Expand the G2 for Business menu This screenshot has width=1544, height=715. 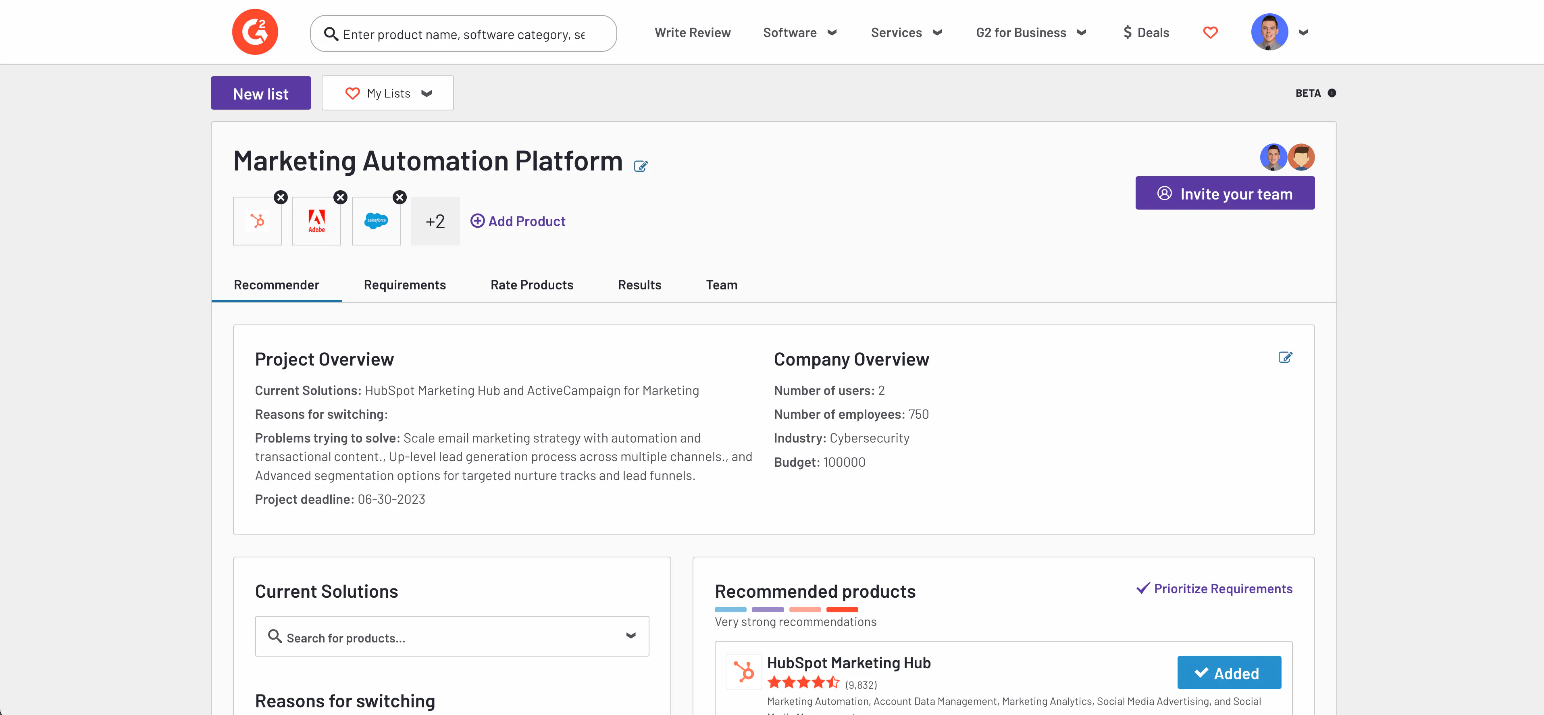pos(1031,32)
